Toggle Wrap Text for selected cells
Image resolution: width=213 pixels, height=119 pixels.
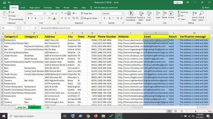pyautogui.click(x=86, y=13)
